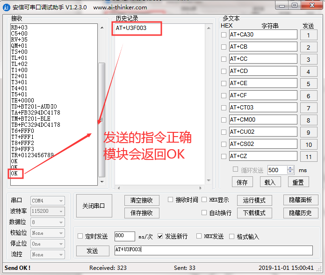
Task: Toggle HEX checkbox for AT+CM00 row
Action: [x=224, y=120]
